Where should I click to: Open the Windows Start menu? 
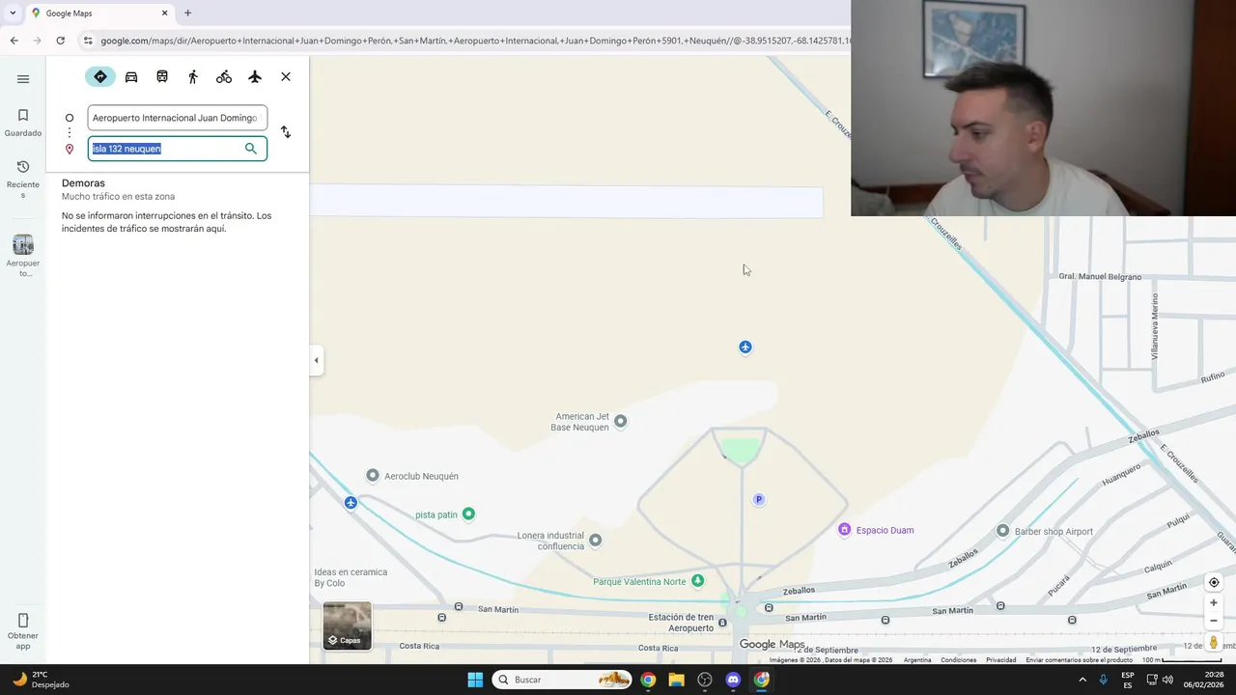pyautogui.click(x=475, y=680)
